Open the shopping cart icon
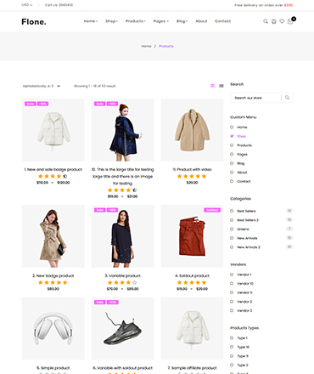314x374 pixels. click(x=290, y=21)
